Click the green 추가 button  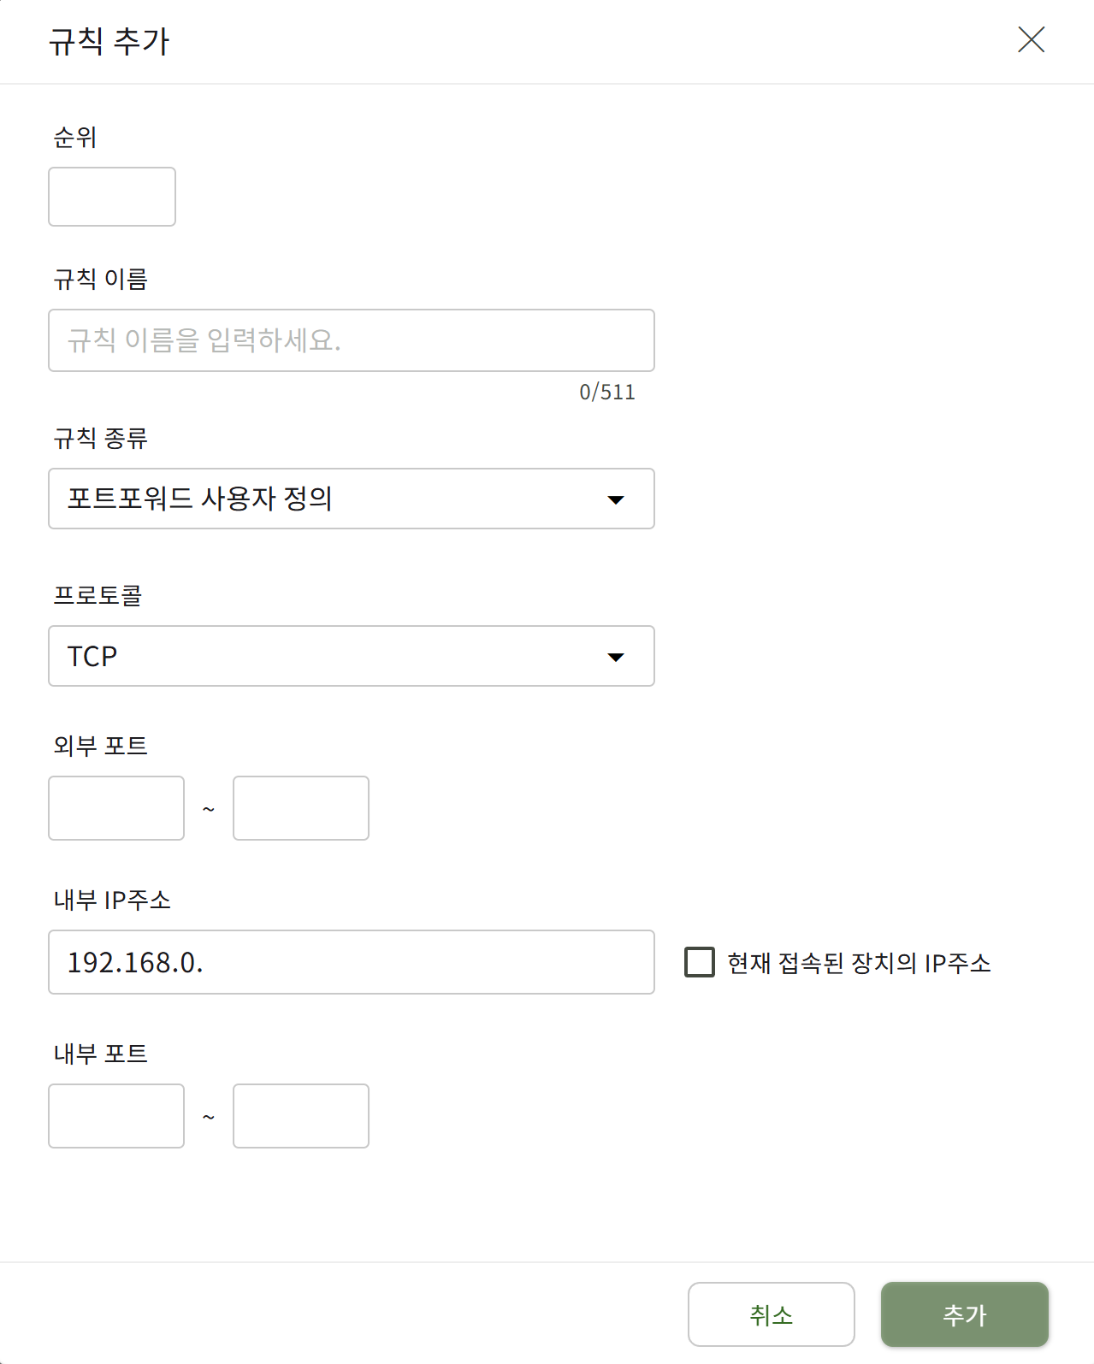(964, 1314)
